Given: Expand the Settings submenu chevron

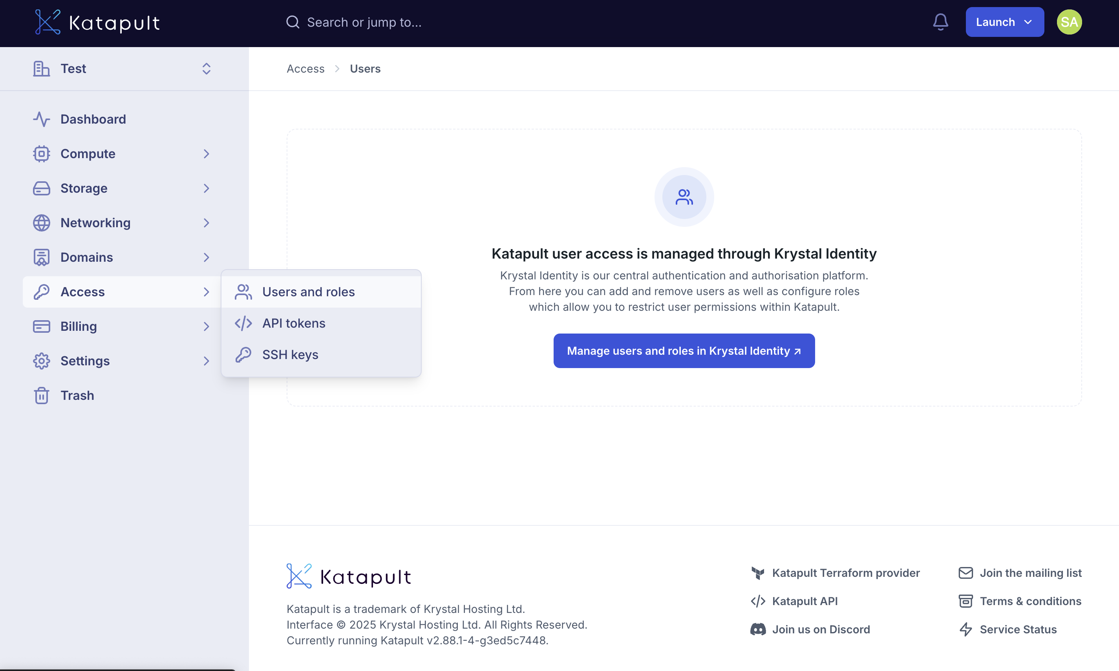Looking at the screenshot, I should click(206, 361).
